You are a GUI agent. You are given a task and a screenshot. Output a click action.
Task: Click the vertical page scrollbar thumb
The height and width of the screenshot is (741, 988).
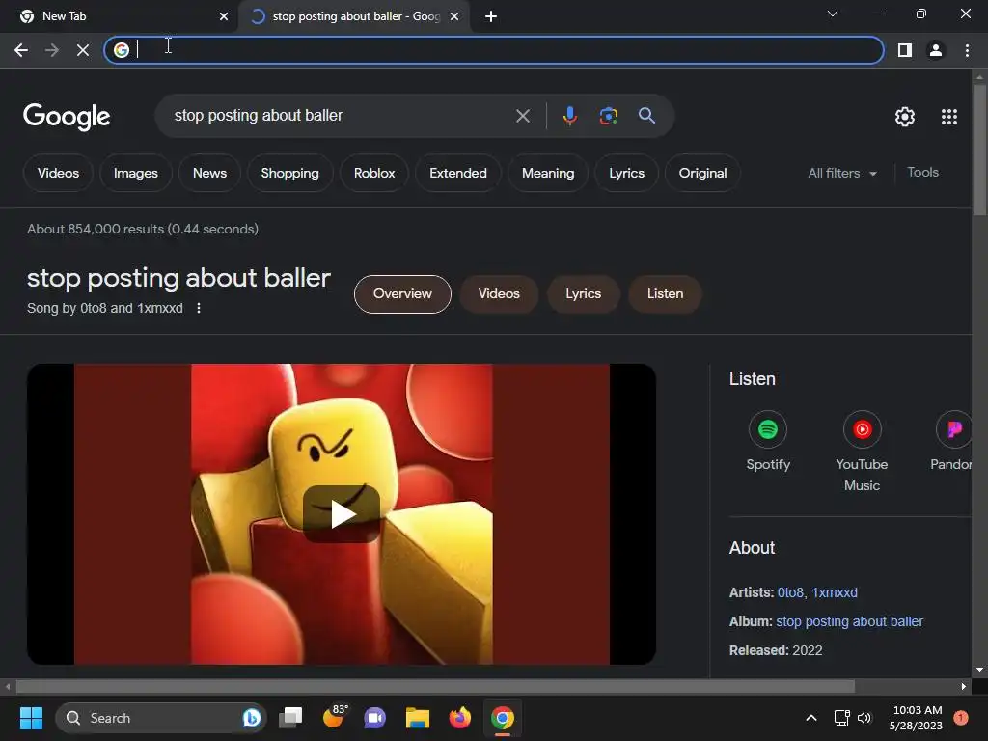pyautogui.click(x=979, y=150)
